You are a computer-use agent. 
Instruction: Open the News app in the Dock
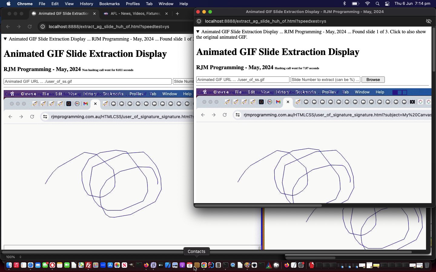(x=124, y=265)
